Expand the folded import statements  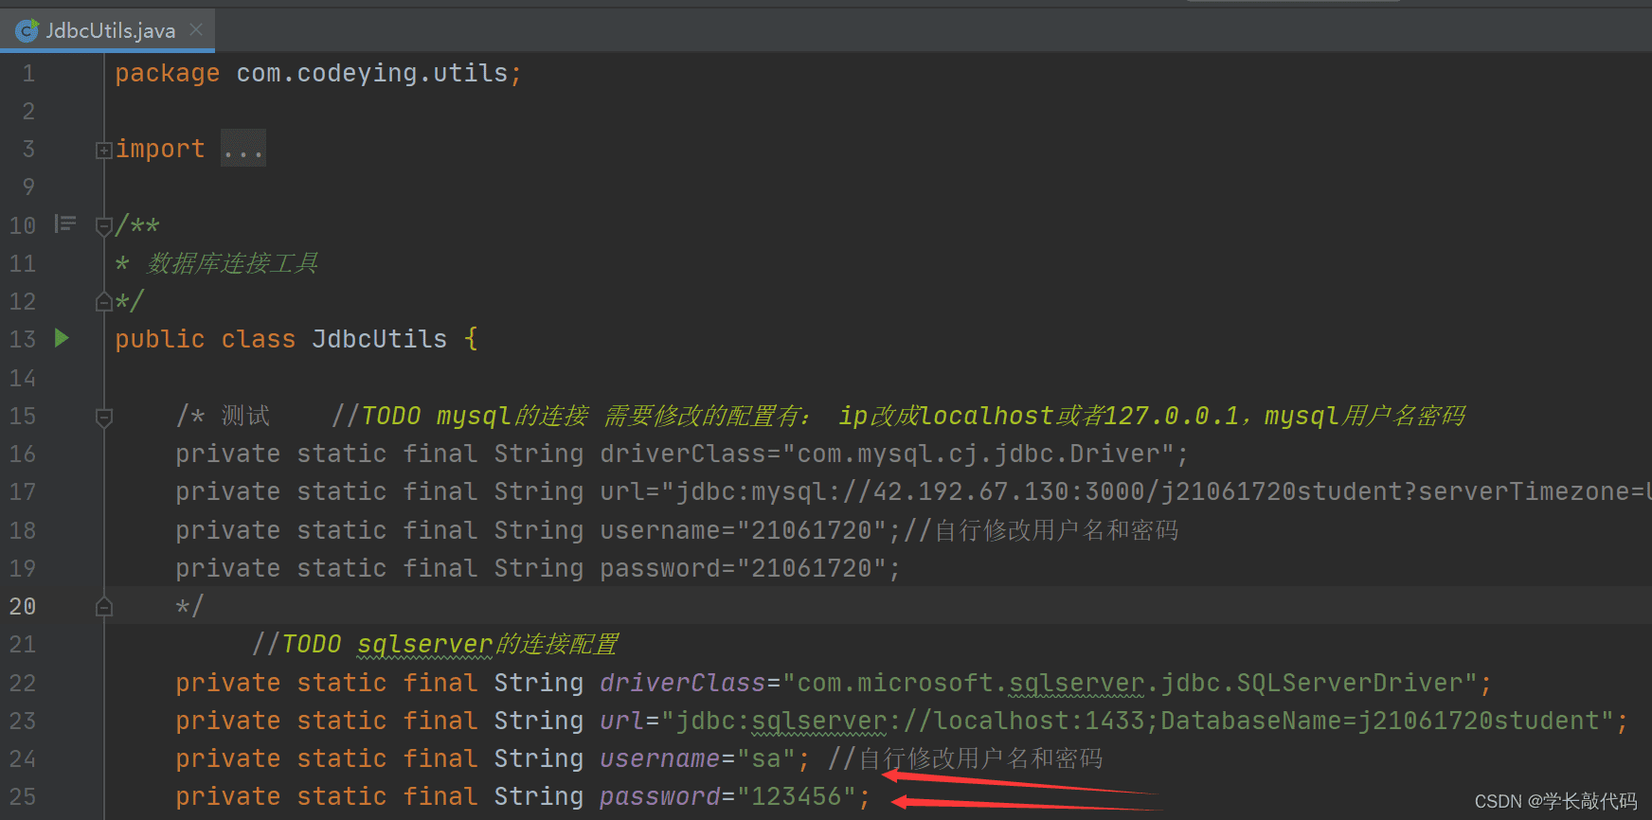click(x=103, y=151)
